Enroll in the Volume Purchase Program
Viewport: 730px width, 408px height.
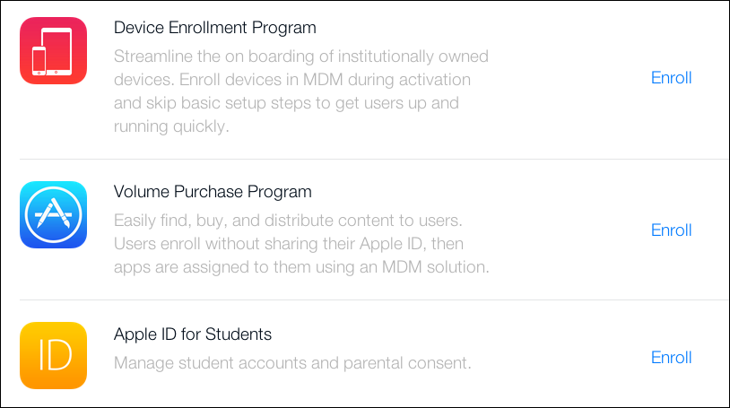671,230
